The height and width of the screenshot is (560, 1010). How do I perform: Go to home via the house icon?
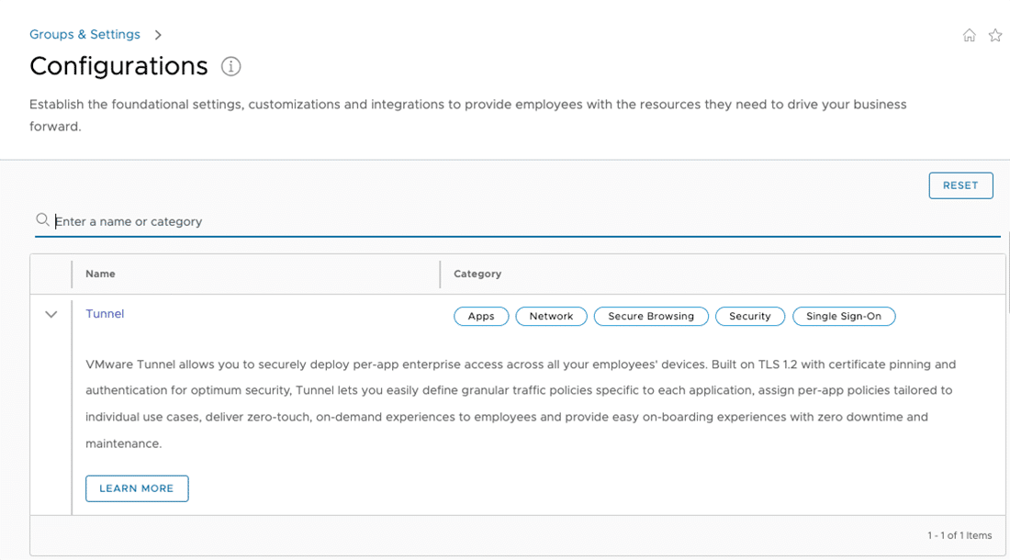click(969, 35)
